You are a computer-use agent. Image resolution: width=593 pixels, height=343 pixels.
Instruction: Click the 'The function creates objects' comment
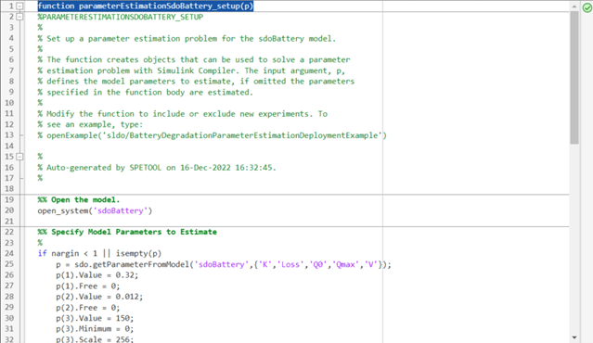tap(194, 59)
